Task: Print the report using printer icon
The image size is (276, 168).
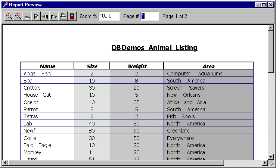Action: click(63, 16)
